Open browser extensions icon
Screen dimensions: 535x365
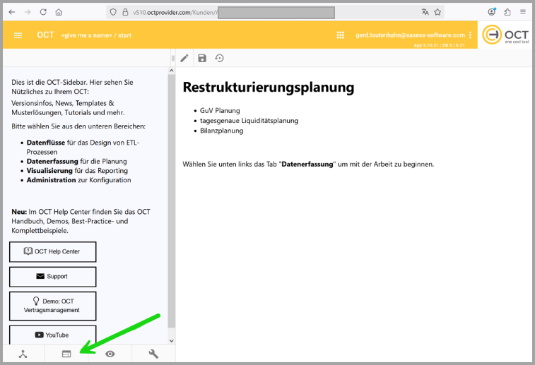pos(507,12)
